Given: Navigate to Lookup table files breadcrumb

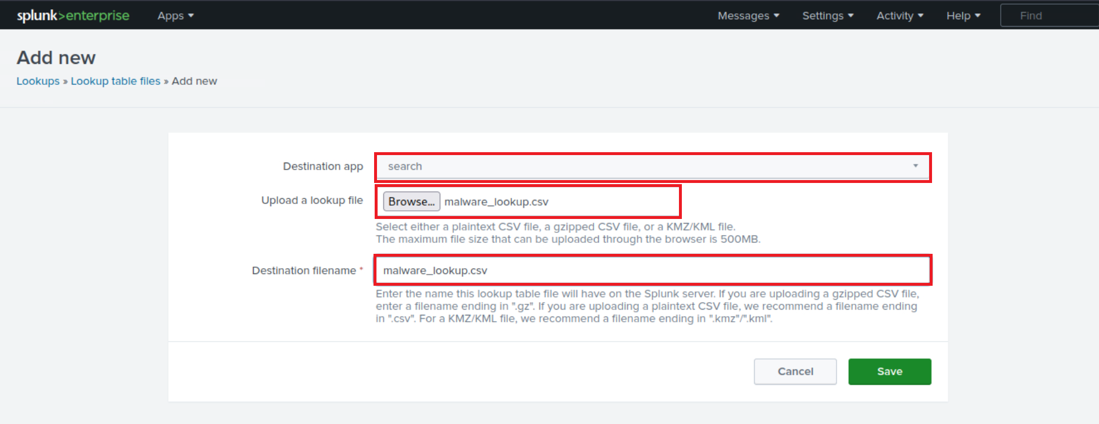Looking at the screenshot, I should [x=115, y=81].
